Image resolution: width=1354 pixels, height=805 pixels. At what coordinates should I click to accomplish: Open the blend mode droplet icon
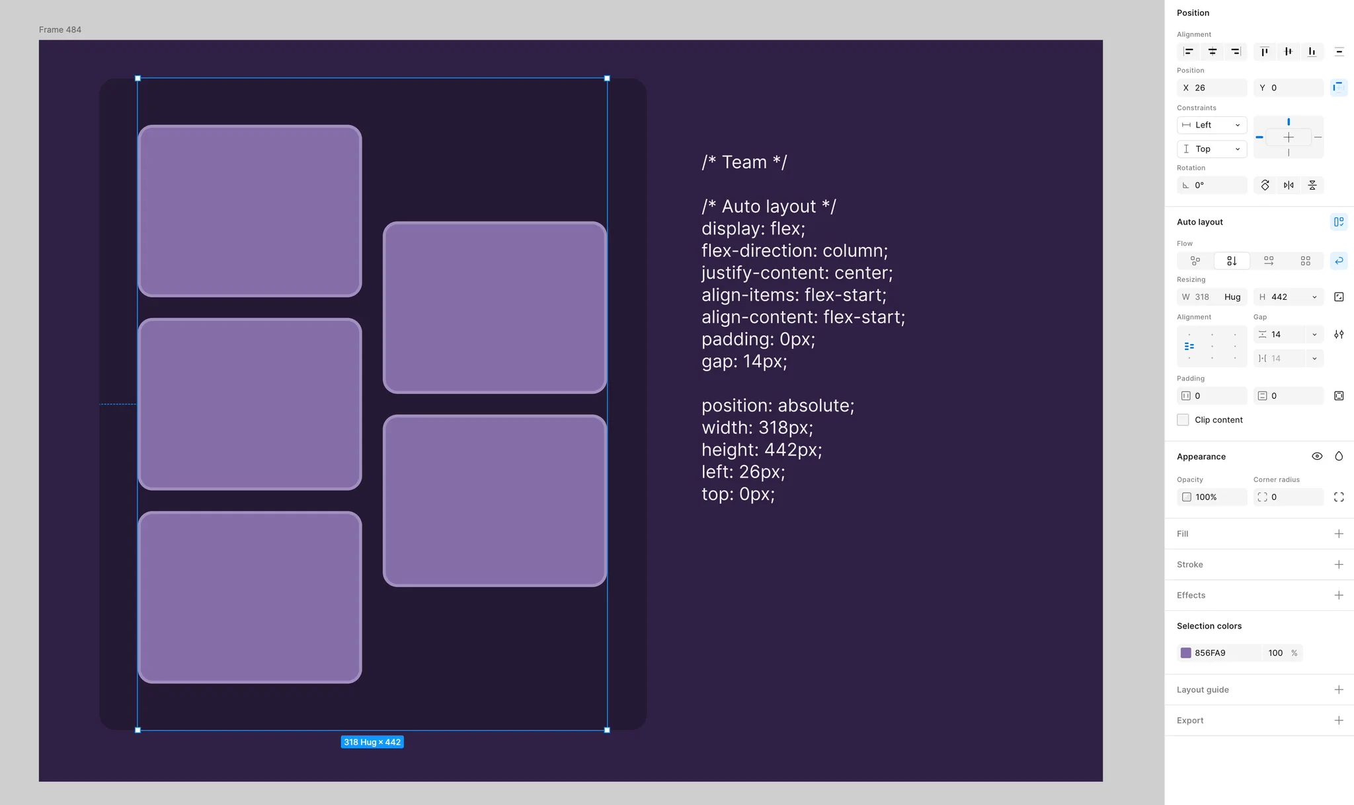click(x=1339, y=456)
